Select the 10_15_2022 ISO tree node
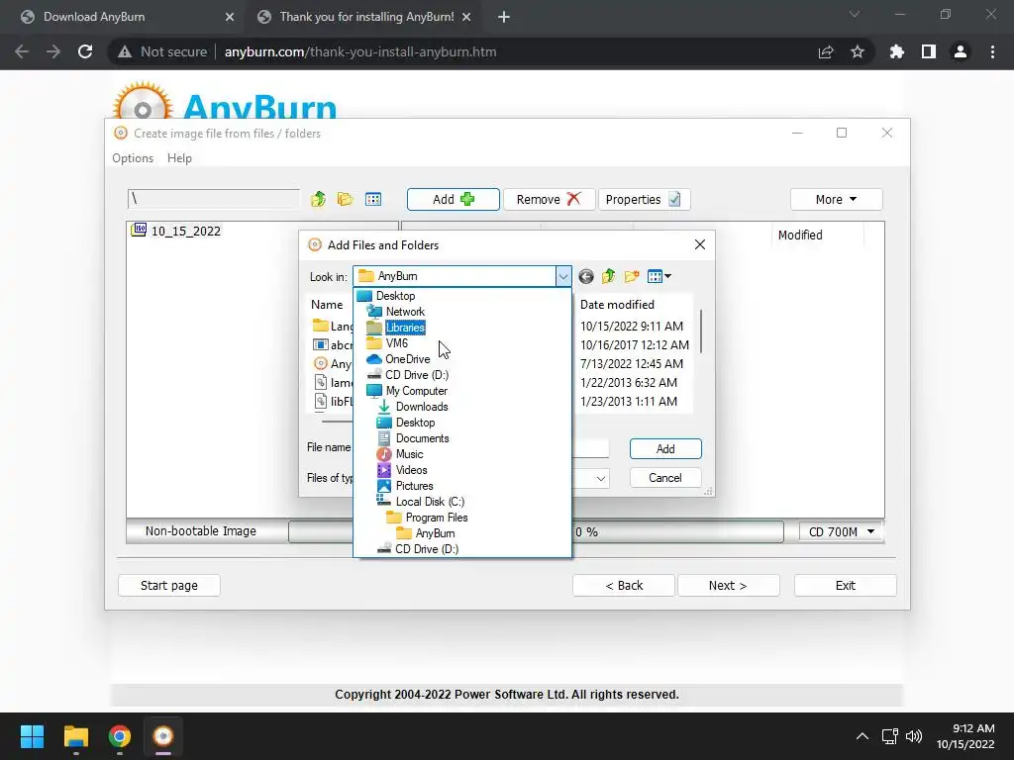Image resolution: width=1014 pixels, height=760 pixels. (176, 231)
